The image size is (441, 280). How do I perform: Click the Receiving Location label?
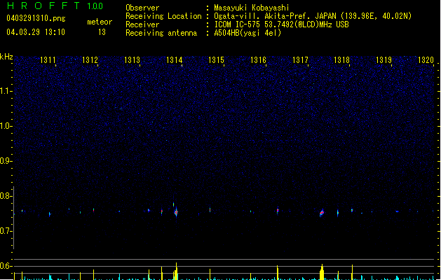click(163, 16)
